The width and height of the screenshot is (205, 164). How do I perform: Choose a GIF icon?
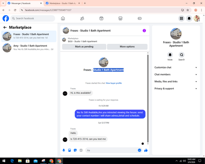[81, 150]
